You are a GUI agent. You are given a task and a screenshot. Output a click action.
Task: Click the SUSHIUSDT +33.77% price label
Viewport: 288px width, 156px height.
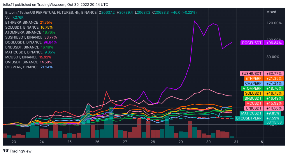261,74
